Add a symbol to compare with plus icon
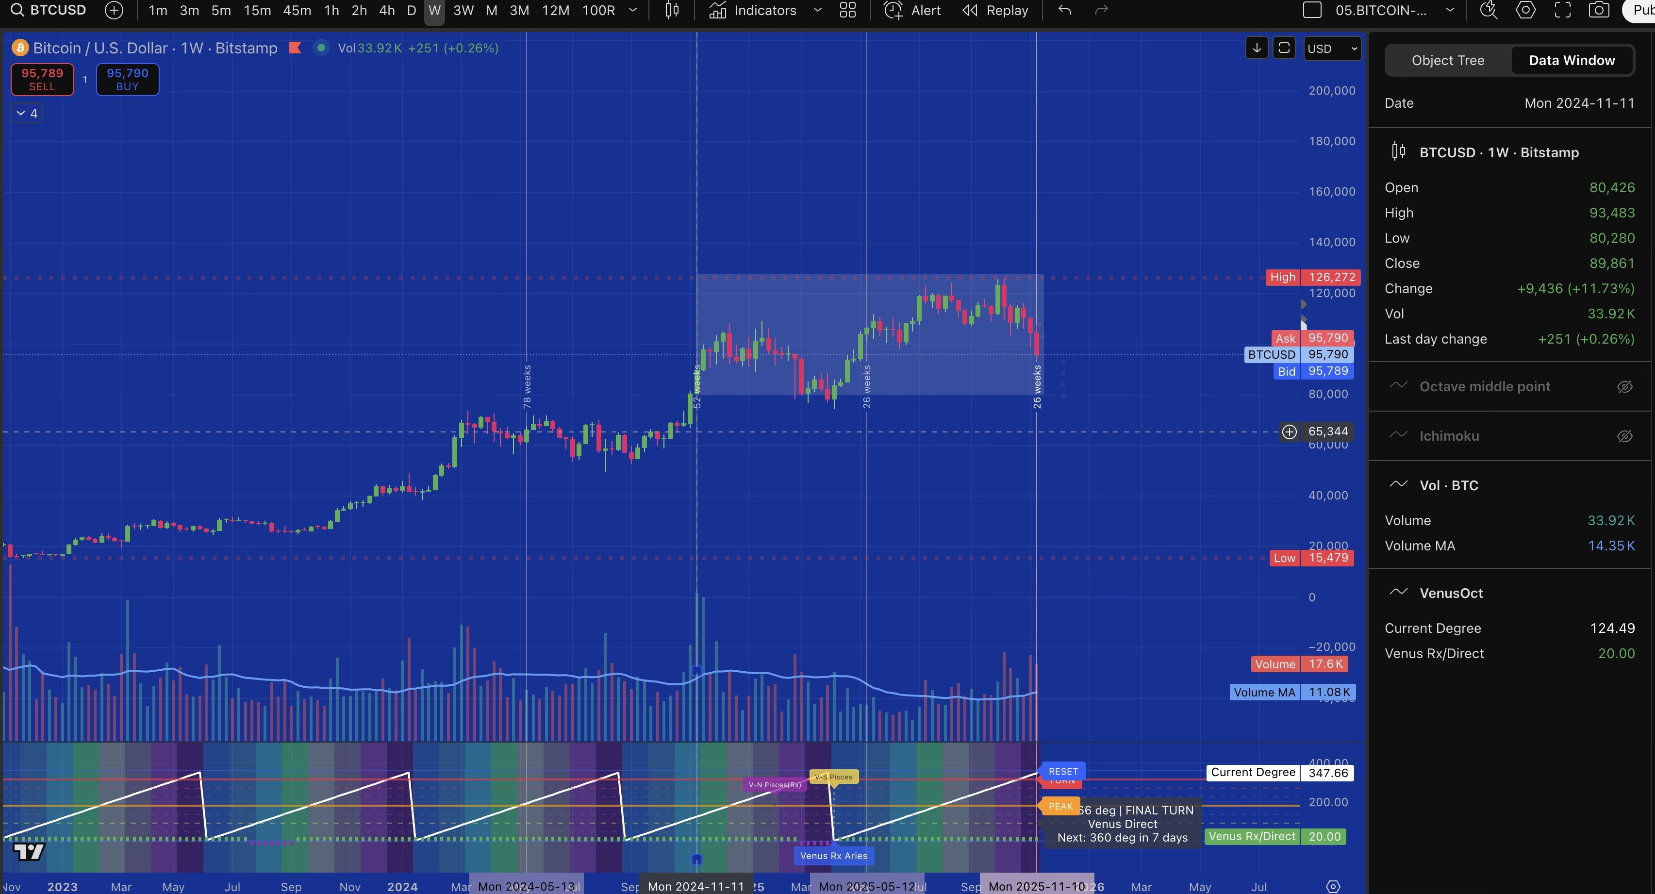1655x894 pixels. pos(114,10)
